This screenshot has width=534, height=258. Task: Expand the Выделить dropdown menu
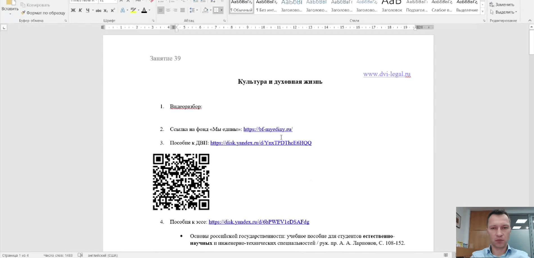(516, 12)
